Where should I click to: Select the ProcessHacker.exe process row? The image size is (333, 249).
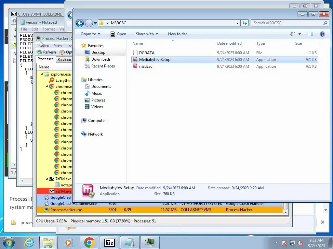click(159, 210)
